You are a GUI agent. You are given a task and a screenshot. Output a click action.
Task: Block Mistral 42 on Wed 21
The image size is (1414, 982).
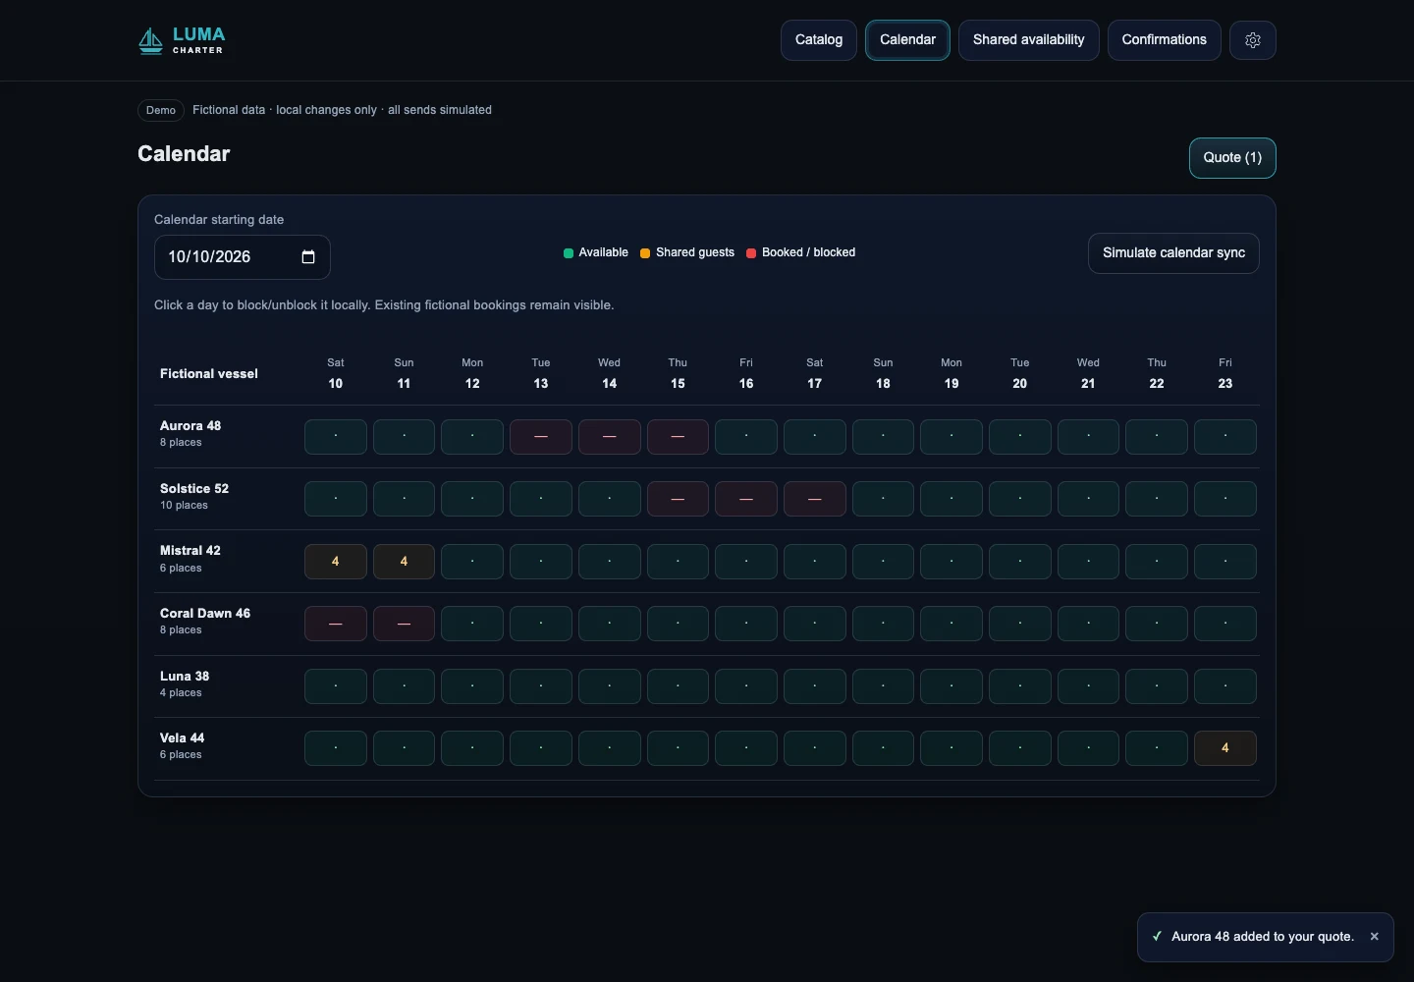[x=1088, y=562]
